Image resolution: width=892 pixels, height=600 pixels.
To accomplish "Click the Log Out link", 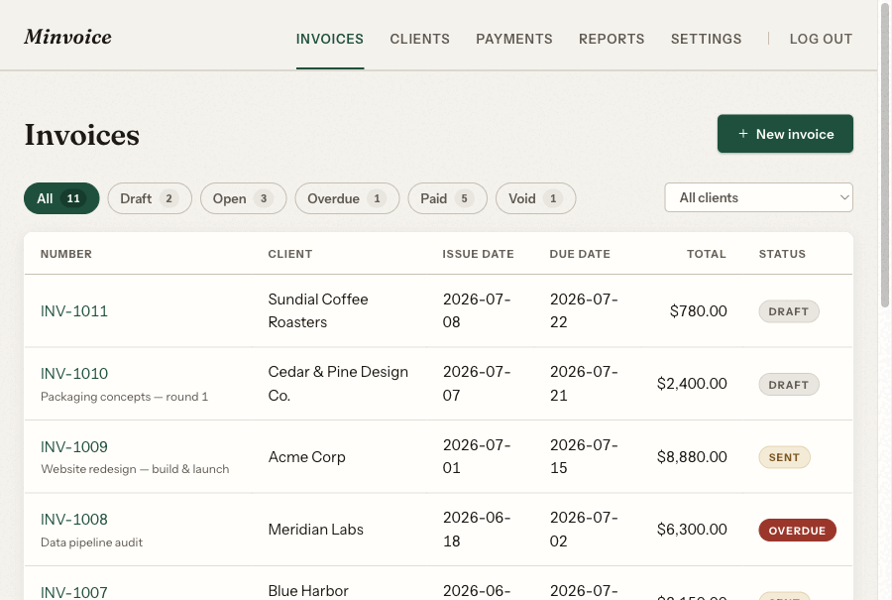I will click(821, 39).
